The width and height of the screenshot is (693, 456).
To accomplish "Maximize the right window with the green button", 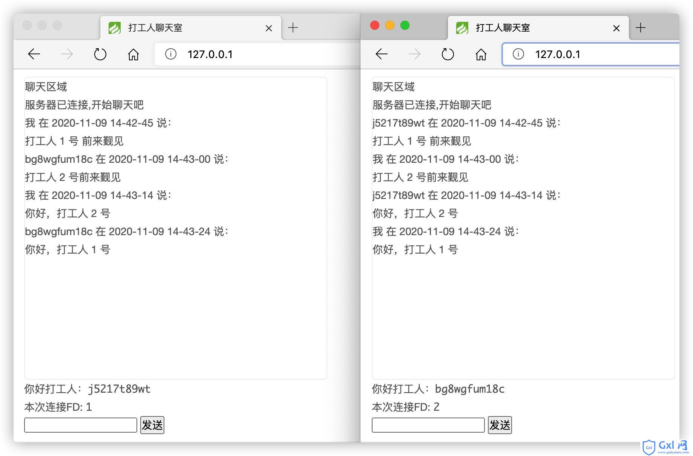I will coord(405,25).
